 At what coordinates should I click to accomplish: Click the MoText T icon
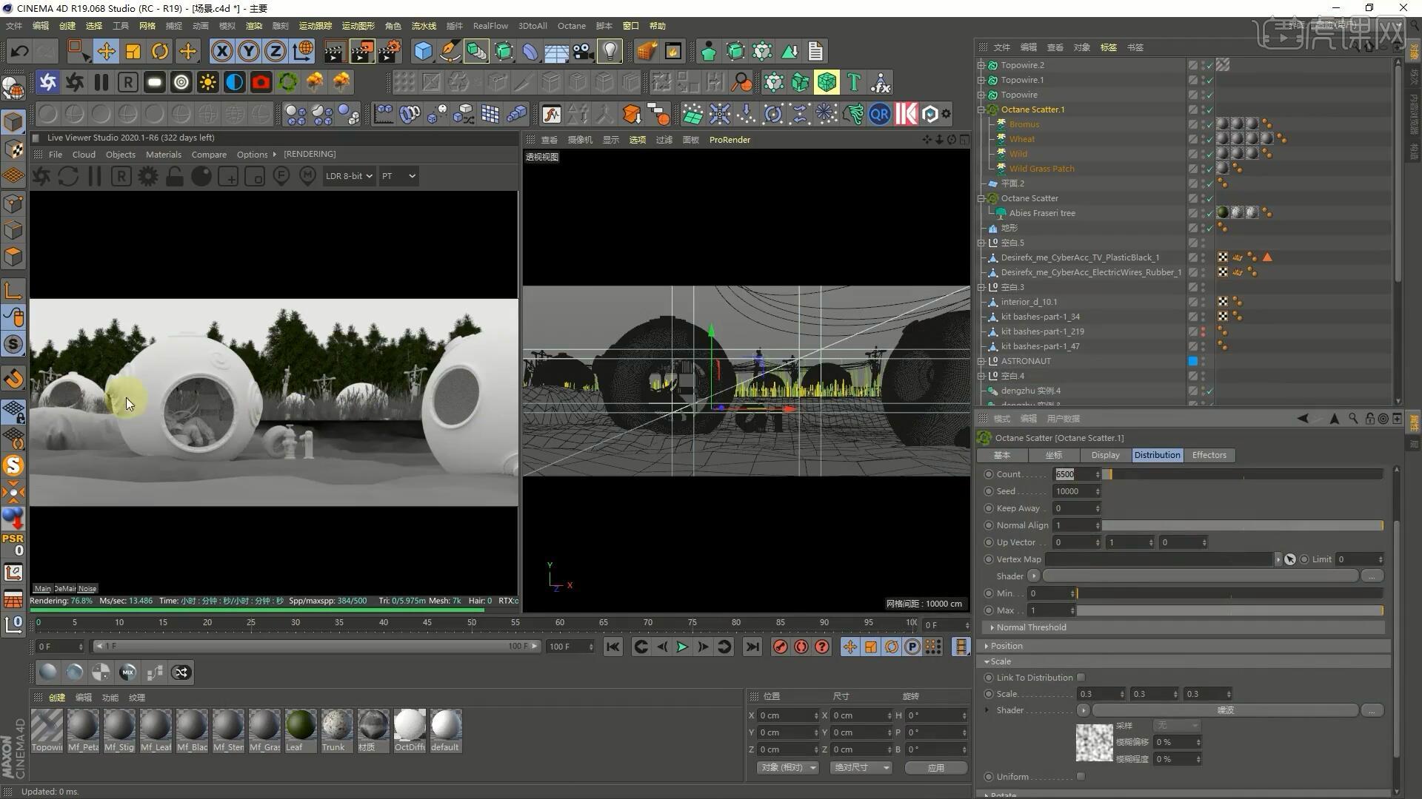[x=853, y=82]
